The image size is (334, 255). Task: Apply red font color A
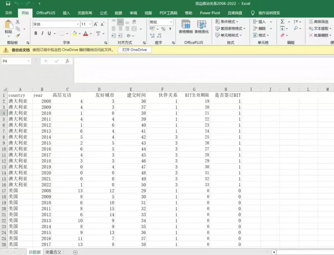(86, 33)
